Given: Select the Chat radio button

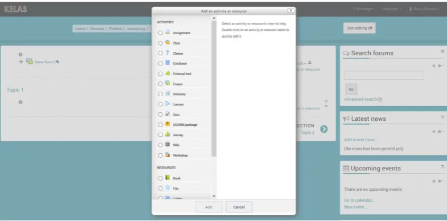Looking at the screenshot, I should pyautogui.click(x=160, y=43).
